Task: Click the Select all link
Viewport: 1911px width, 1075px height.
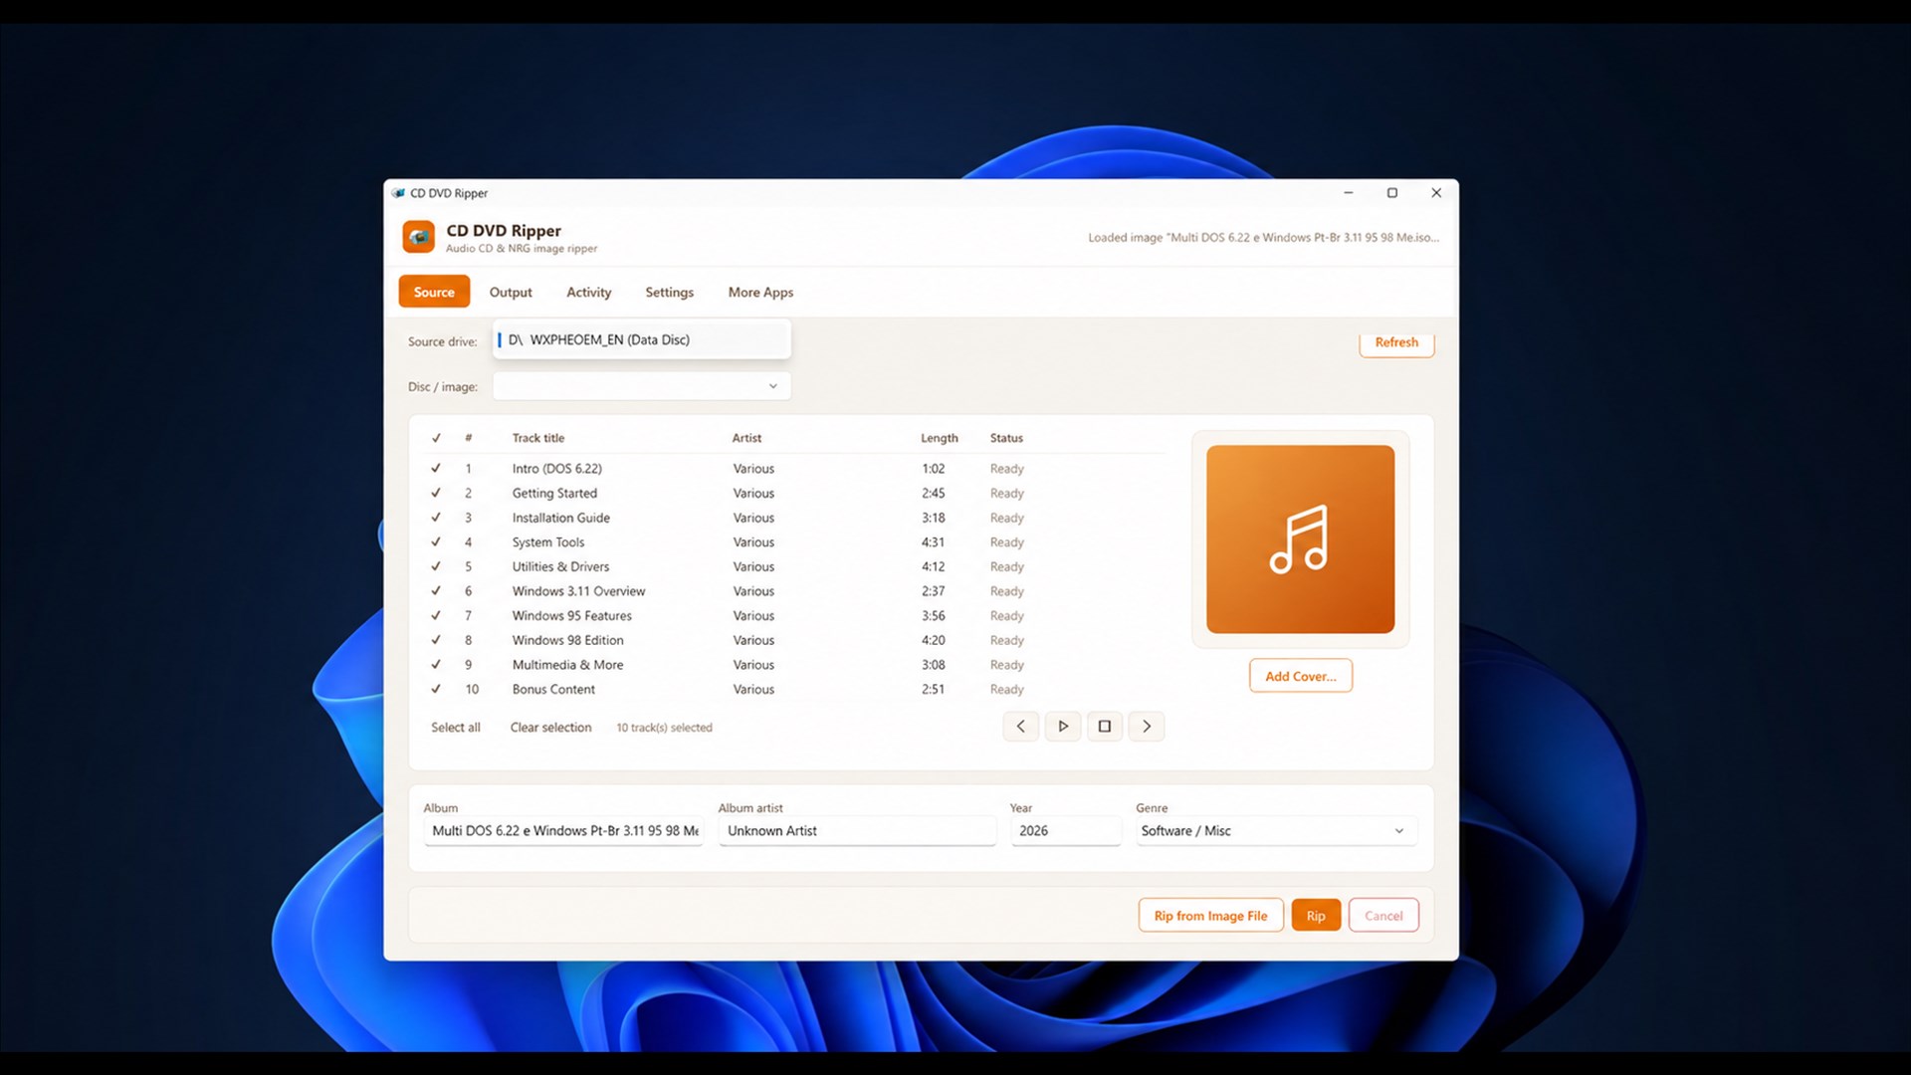Action: 456,728
